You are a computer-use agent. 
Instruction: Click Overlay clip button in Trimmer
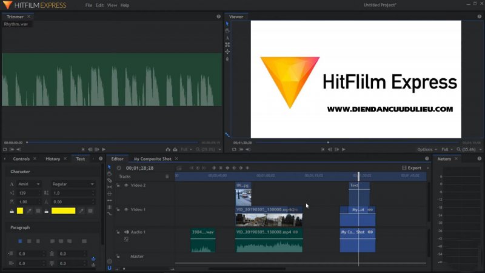coord(175,149)
